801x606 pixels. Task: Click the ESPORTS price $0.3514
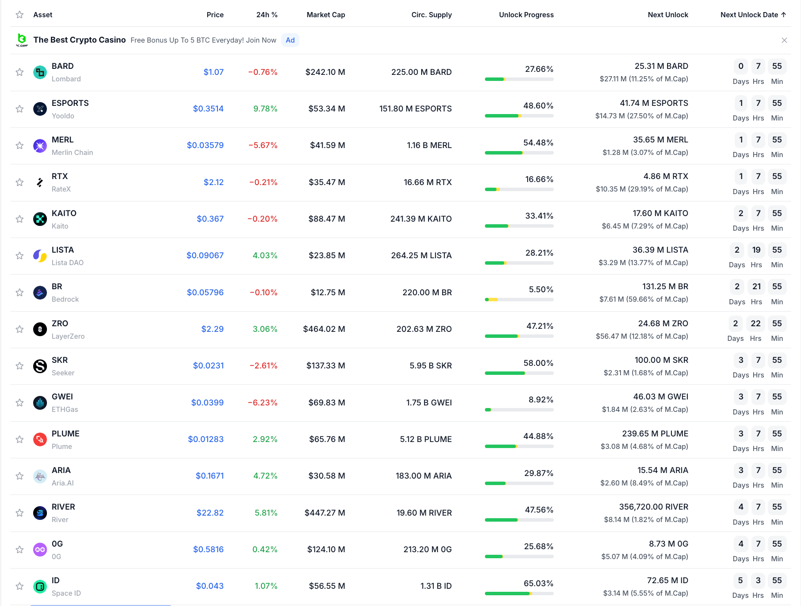pos(208,109)
